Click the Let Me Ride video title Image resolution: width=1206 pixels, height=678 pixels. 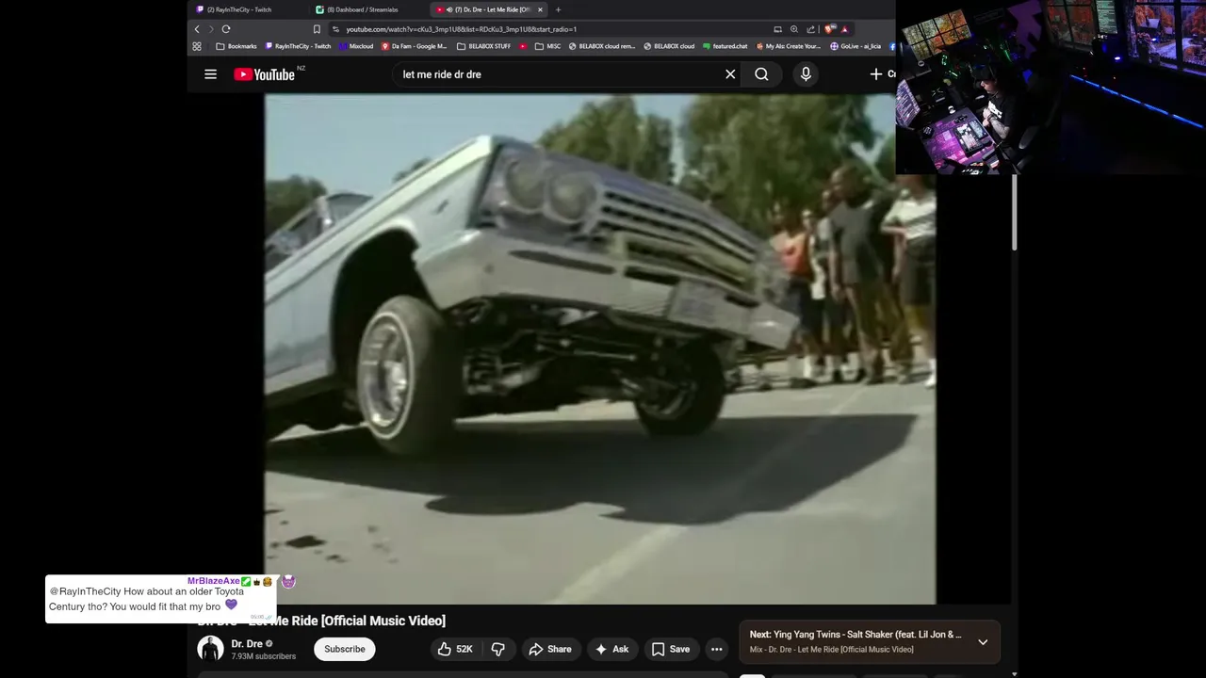click(321, 621)
